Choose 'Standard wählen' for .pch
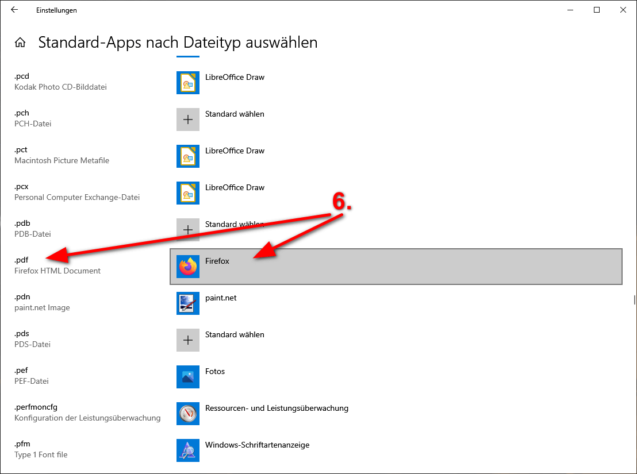 (x=235, y=114)
